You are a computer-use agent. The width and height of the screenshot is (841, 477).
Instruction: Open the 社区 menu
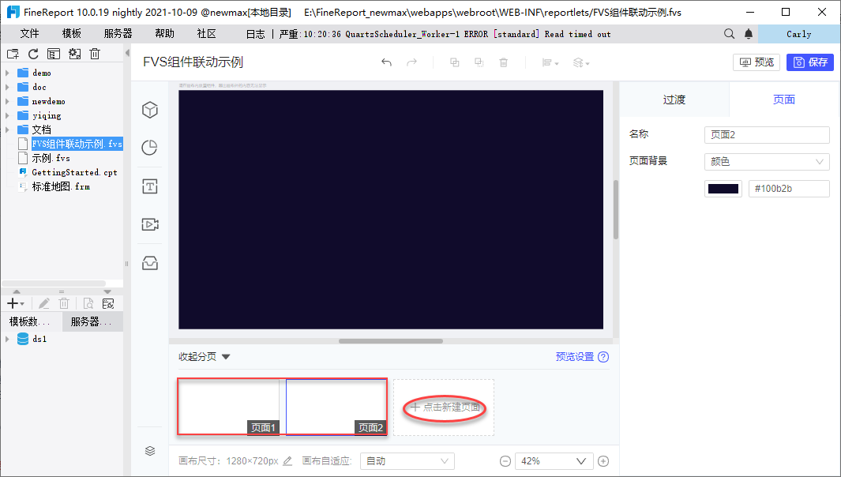(x=206, y=34)
